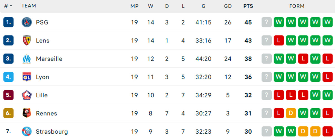Open the Lille team name link
Image resolution: width=335 pixels, height=140 pixels.
click(x=42, y=95)
